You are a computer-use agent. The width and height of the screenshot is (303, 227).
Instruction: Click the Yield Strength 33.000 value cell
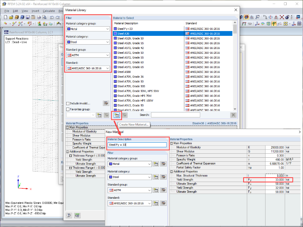275,180
